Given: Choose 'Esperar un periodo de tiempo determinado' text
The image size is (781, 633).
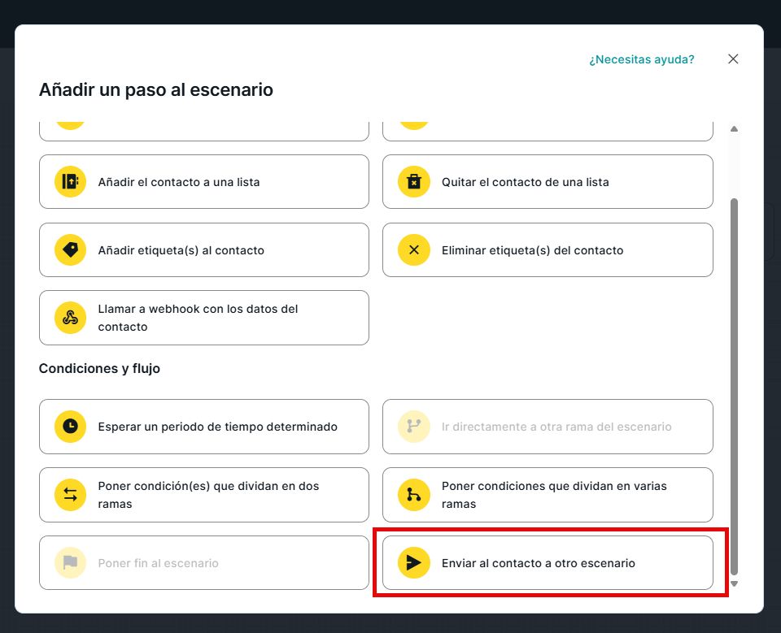Looking at the screenshot, I should click(217, 427).
